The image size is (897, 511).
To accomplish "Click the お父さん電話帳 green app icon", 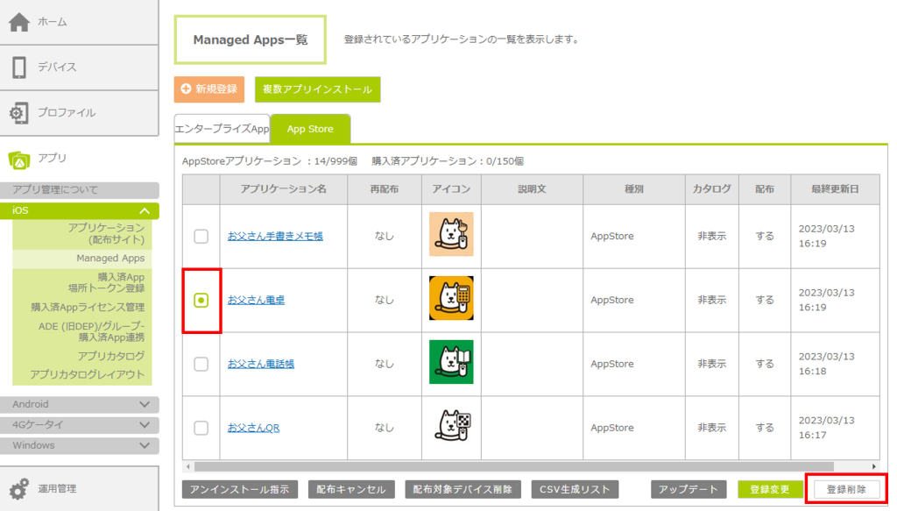I will tap(451, 363).
